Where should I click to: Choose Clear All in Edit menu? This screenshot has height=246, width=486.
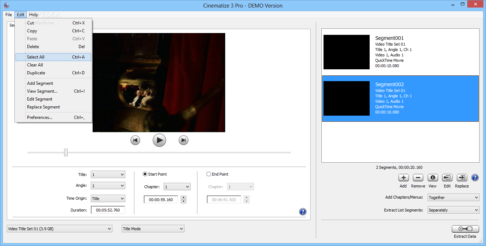(53, 65)
